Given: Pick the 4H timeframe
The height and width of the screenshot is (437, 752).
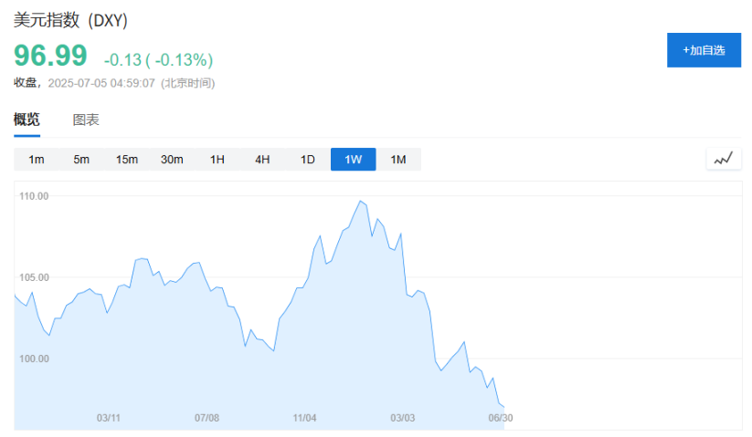Looking at the screenshot, I should coord(262,160).
